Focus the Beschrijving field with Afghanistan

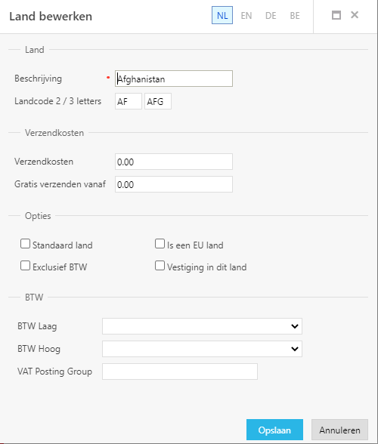point(174,79)
